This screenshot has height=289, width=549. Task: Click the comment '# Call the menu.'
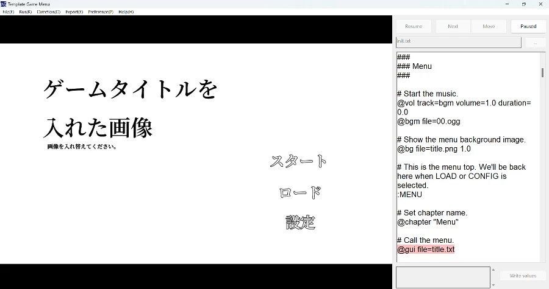[x=425, y=240]
